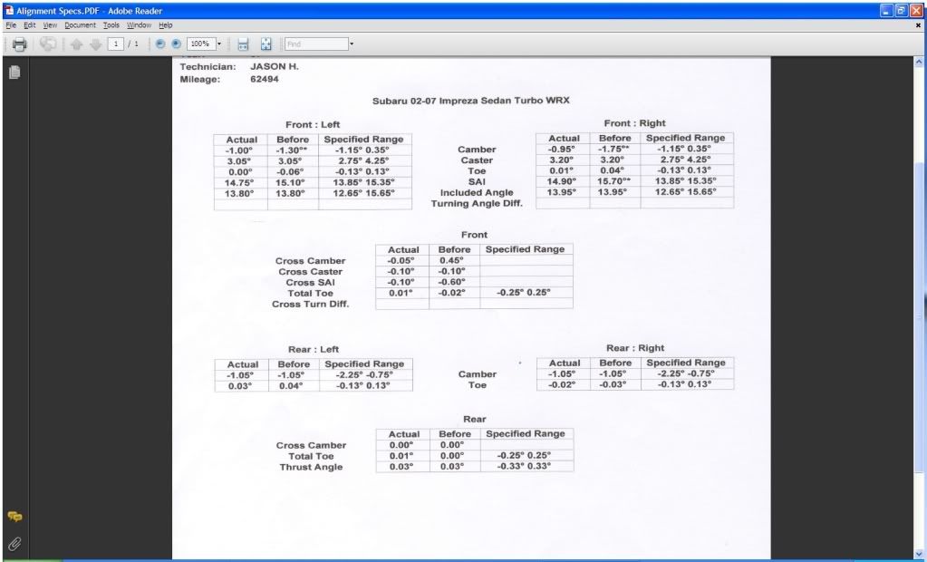Click the 'Turning Angle Diff.' label
Image resolution: width=927 pixels, height=562 pixels.
pyautogui.click(x=477, y=204)
